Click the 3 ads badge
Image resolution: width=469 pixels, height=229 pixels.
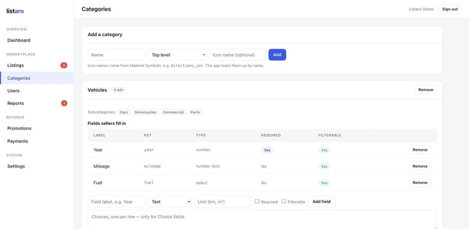pyautogui.click(x=118, y=90)
